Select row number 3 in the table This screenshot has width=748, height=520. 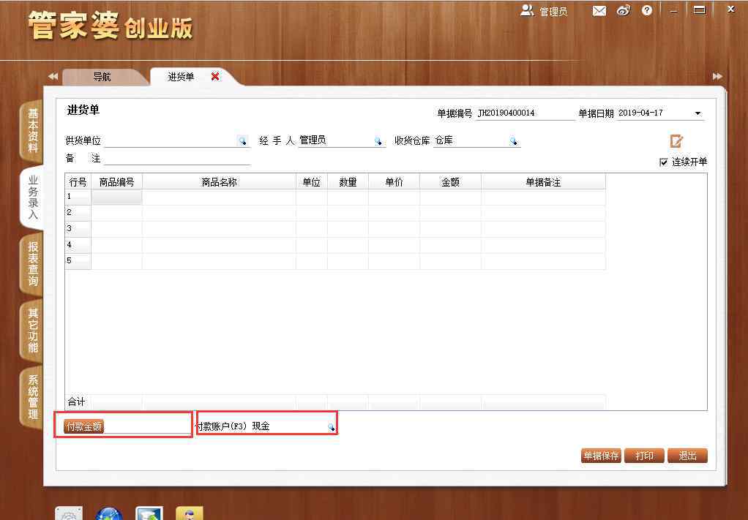click(x=78, y=229)
